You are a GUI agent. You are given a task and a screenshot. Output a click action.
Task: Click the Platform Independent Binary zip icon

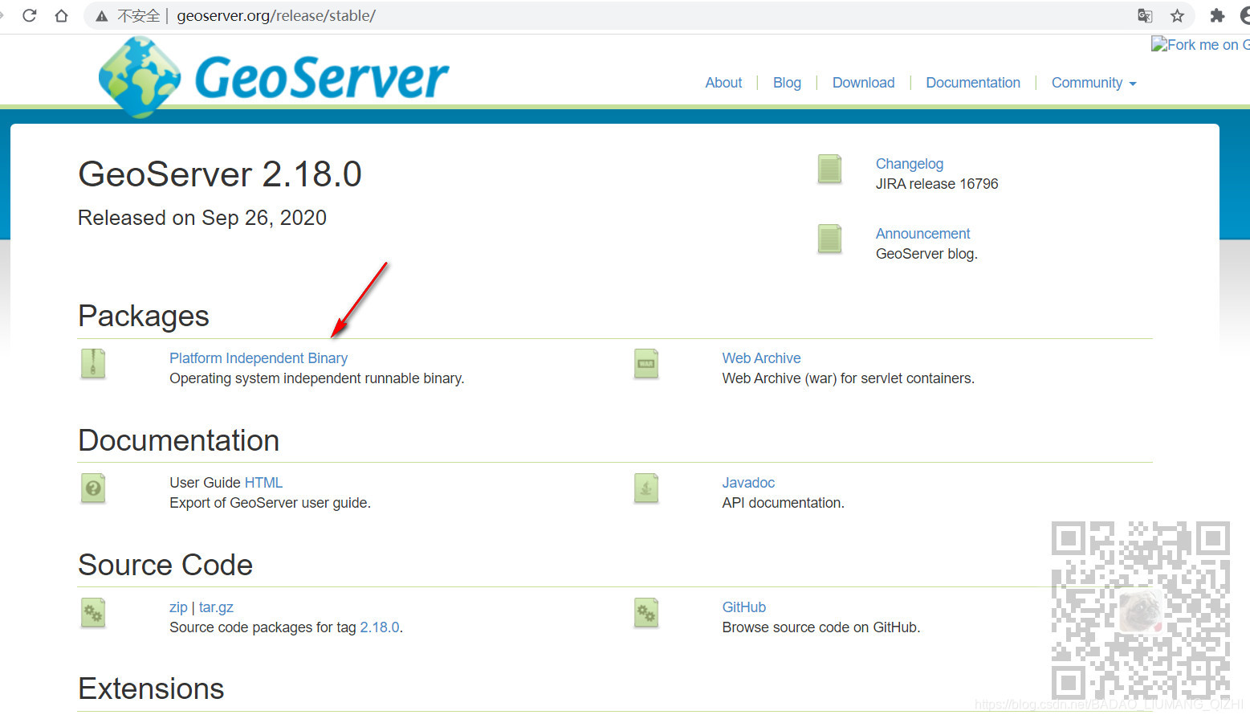93,364
